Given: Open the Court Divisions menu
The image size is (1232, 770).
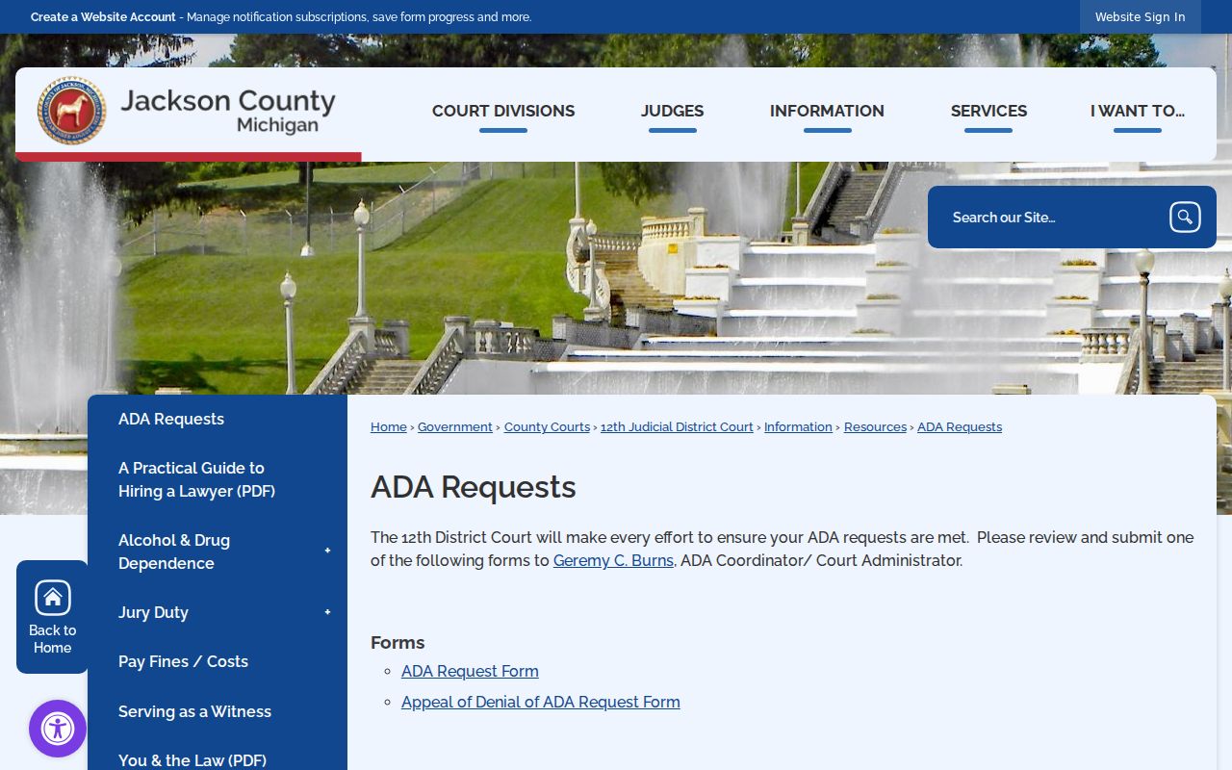Looking at the screenshot, I should point(503,112).
